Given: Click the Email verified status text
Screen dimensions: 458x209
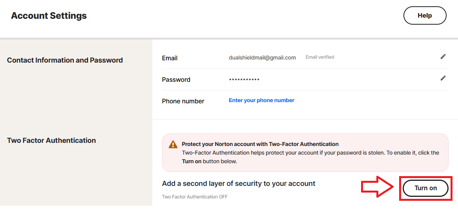Looking at the screenshot, I should (x=320, y=57).
